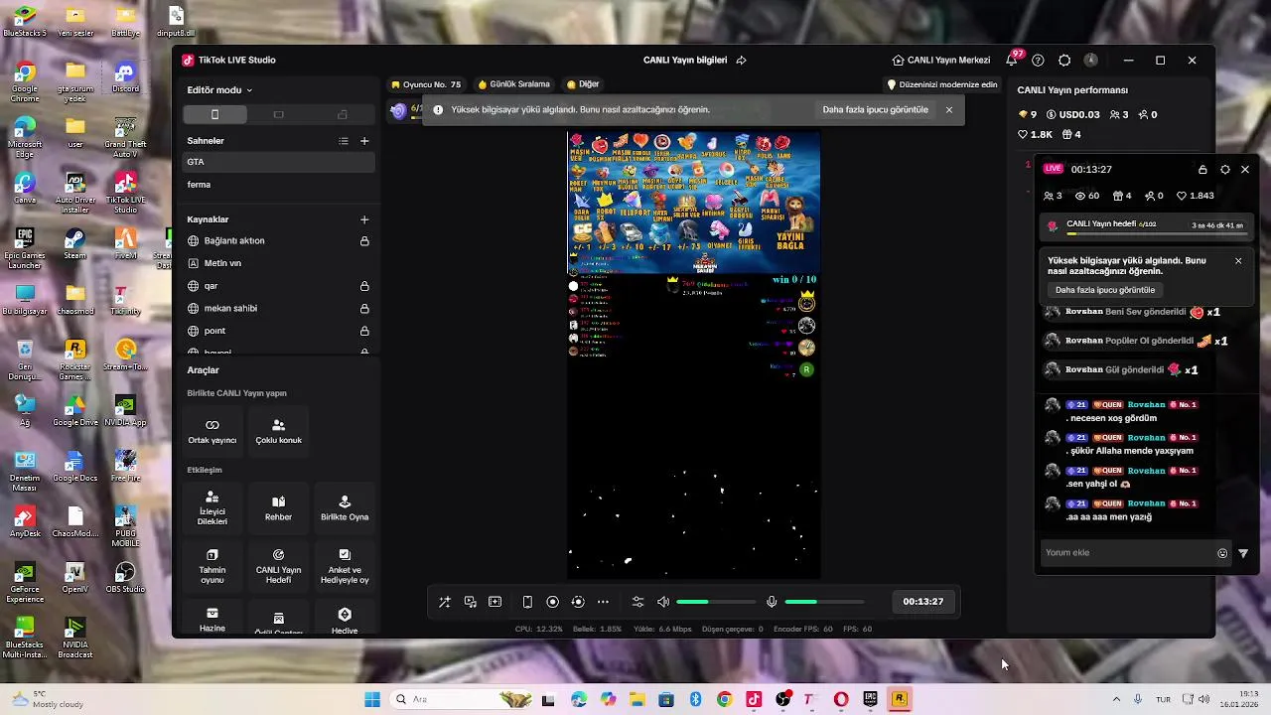Select the dual-screen layout tab
The width and height of the screenshot is (1271, 715).
coord(343,114)
